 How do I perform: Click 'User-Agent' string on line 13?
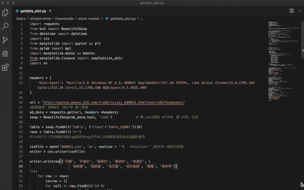49,83
